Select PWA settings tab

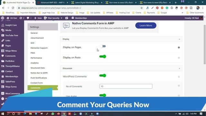tap(33, 53)
